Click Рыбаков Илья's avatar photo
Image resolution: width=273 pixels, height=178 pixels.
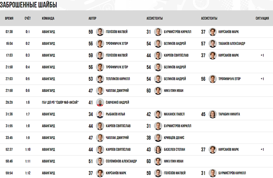100,114
